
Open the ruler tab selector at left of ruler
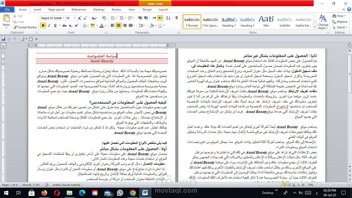[3, 45]
